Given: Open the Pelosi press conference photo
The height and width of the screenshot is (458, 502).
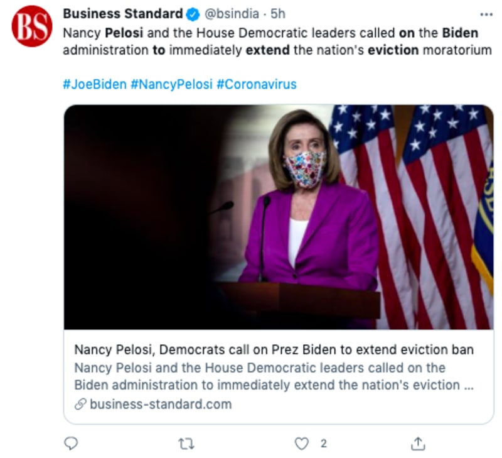Looking at the screenshot, I should [279, 217].
